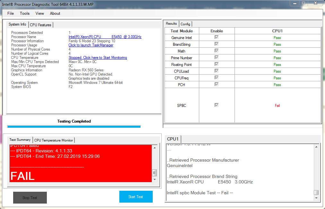Open the Config tab

coord(185,24)
